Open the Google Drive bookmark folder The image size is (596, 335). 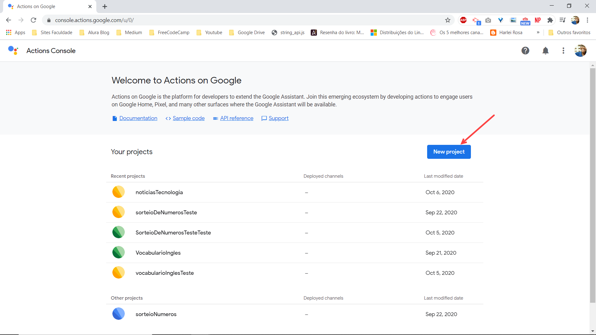(x=247, y=33)
